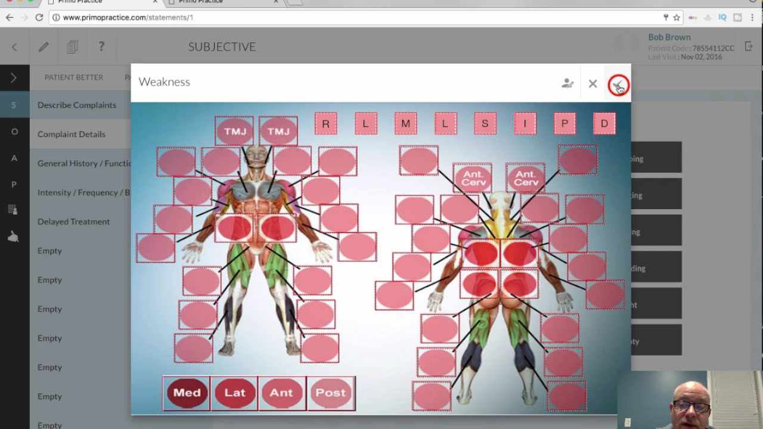This screenshot has width=763, height=429.
Task: Toggle the S modifier box
Action: coord(485,123)
